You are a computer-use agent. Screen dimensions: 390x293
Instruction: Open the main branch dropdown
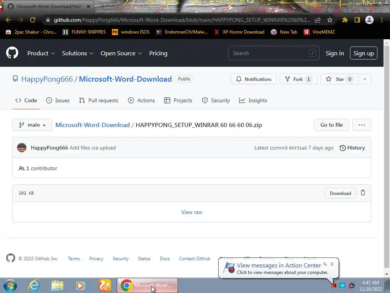[32, 125]
